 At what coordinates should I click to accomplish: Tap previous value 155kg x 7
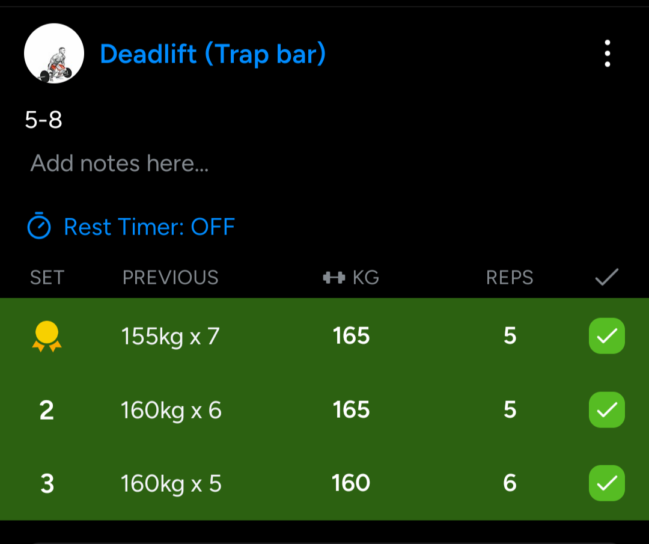tap(171, 337)
